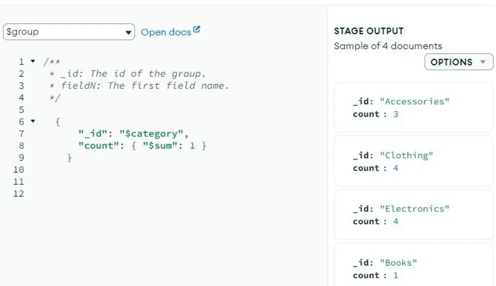Select the Clothing output document
This screenshot has height=286, width=496.
click(x=414, y=161)
